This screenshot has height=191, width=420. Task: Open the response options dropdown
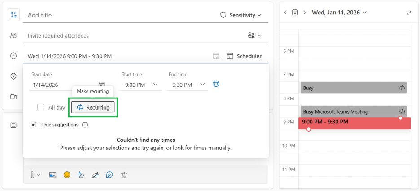(x=254, y=35)
